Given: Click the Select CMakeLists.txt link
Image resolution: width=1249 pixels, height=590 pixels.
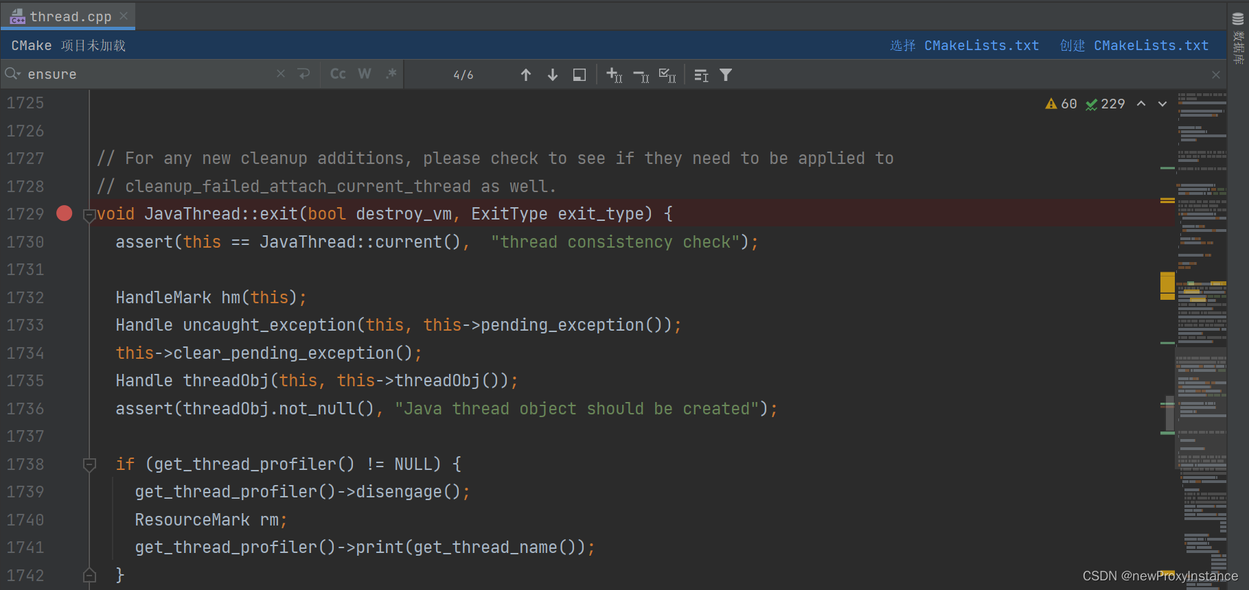Looking at the screenshot, I should [x=964, y=45].
